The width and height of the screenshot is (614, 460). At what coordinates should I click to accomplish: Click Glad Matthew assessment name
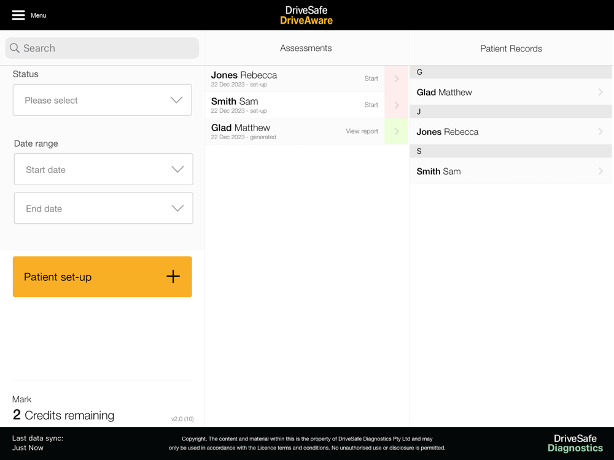point(241,128)
